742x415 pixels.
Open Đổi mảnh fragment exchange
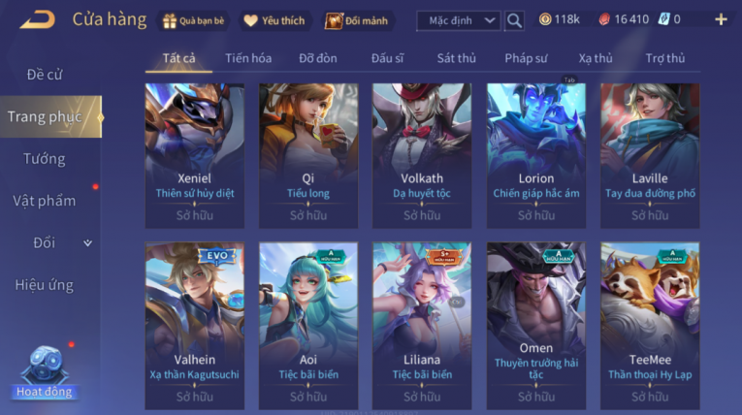(x=356, y=20)
